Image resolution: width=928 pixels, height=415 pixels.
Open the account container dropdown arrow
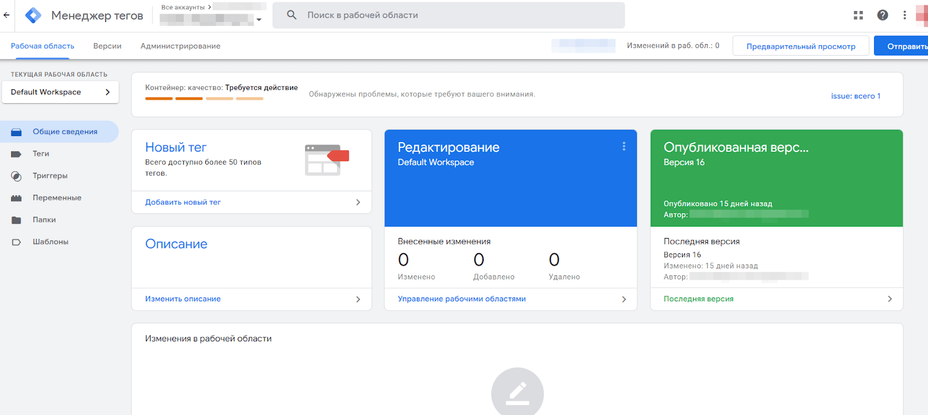(259, 20)
